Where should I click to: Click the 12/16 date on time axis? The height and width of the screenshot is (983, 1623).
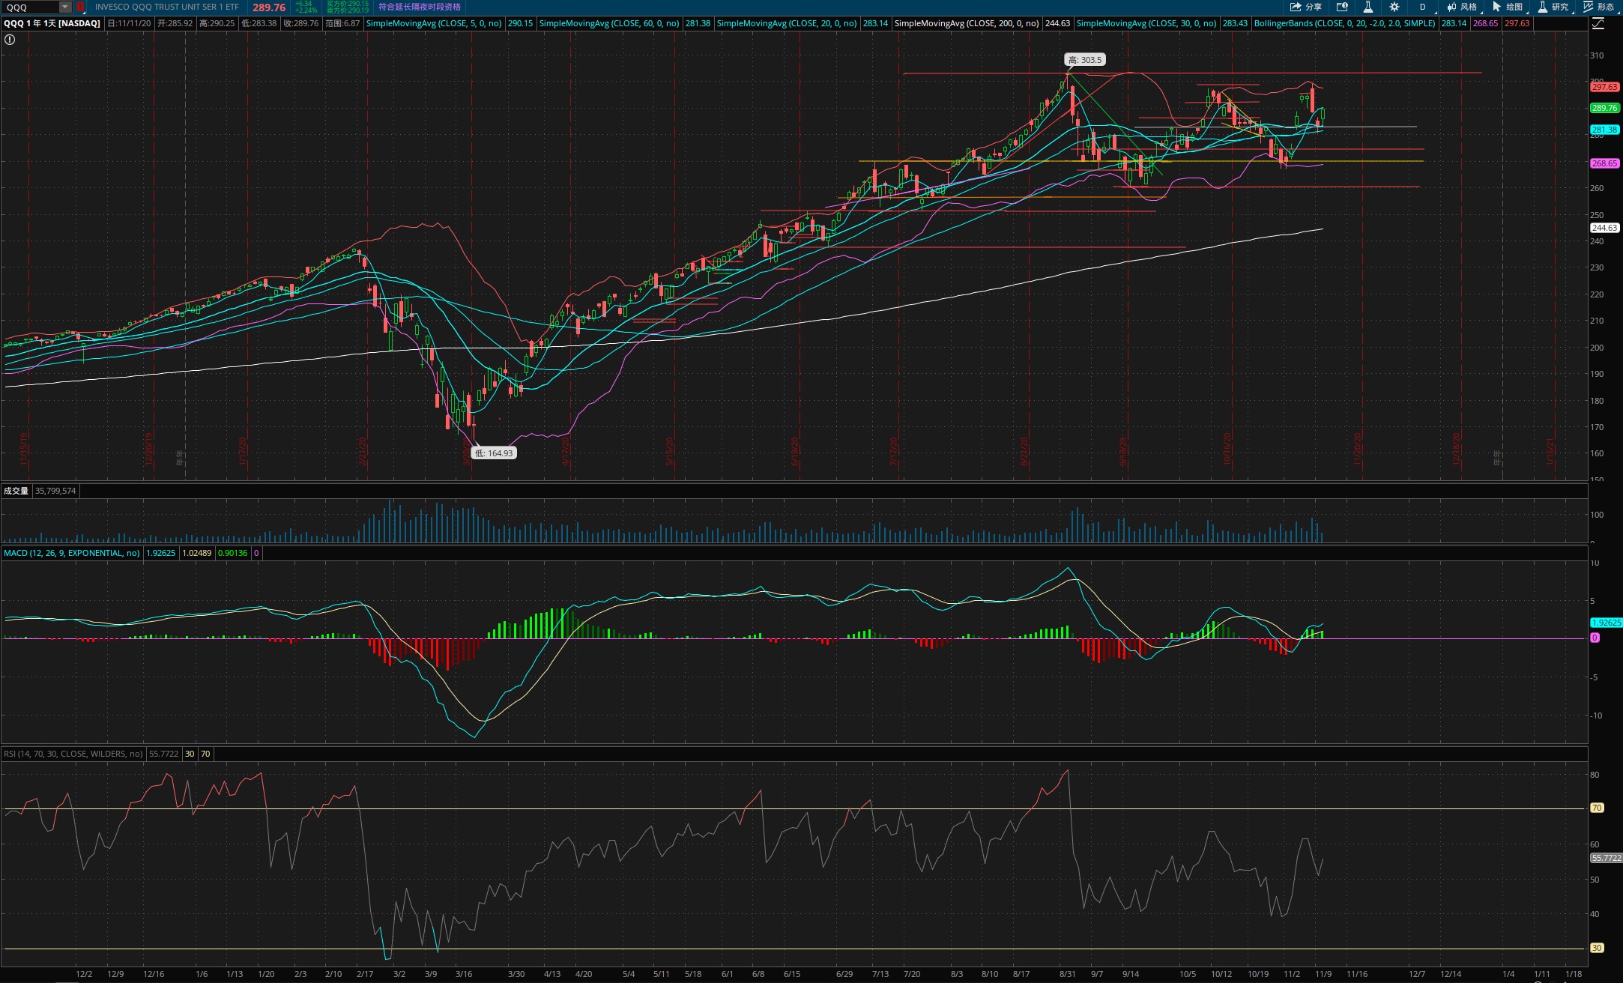click(154, 974)
